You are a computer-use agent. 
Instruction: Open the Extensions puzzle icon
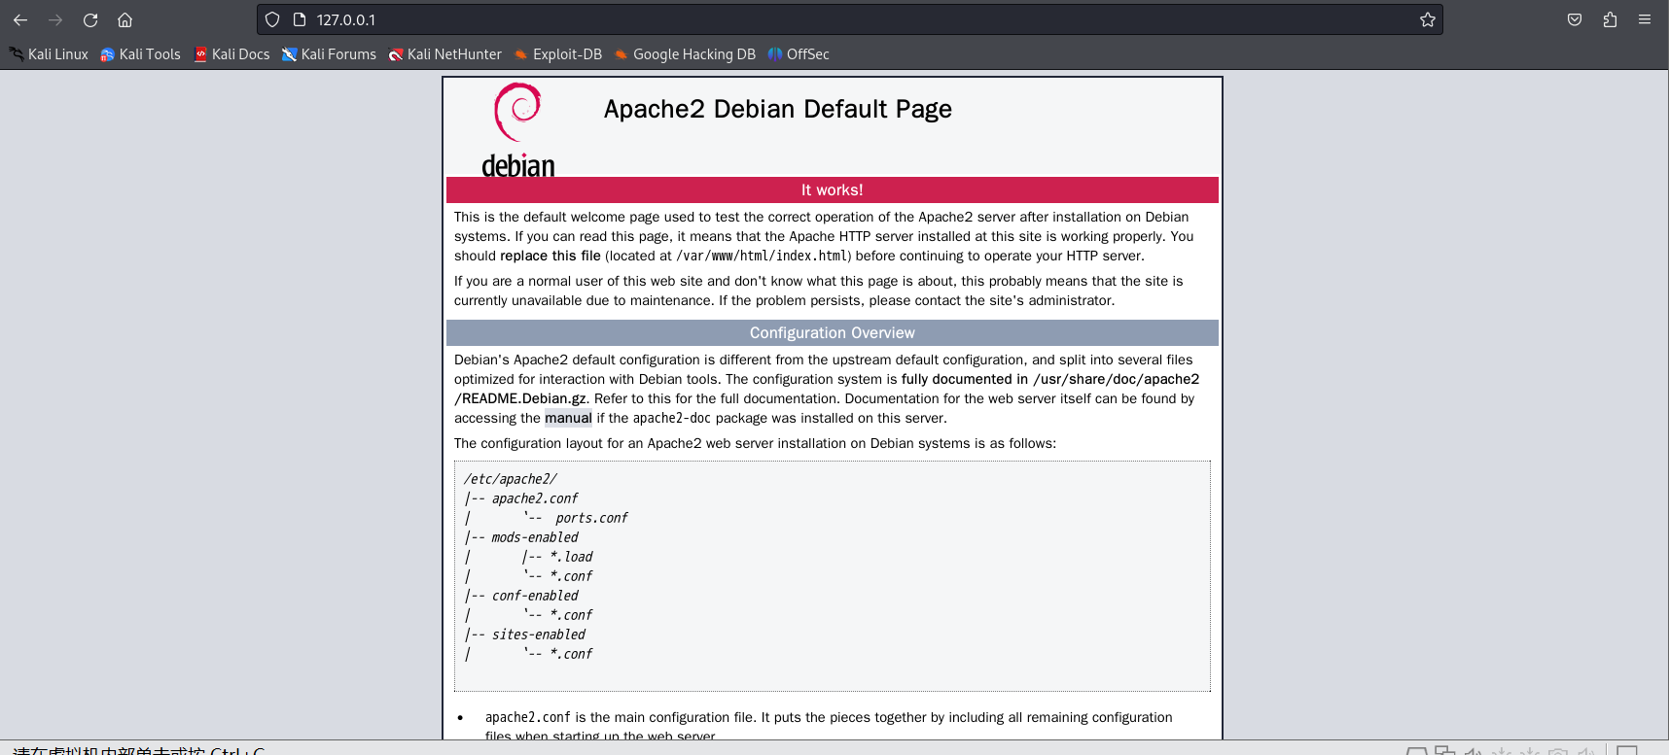click(x=1610, y=19)
